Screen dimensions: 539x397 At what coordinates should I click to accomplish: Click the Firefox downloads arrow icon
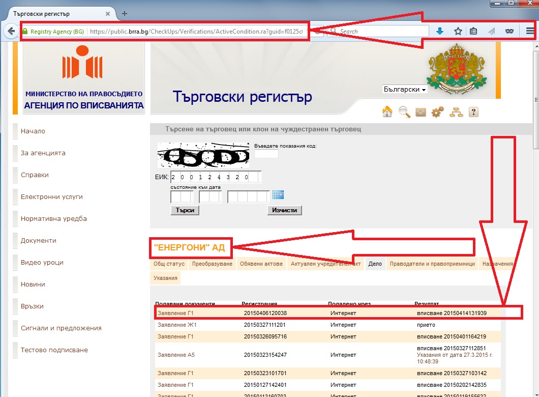point(440,31)
